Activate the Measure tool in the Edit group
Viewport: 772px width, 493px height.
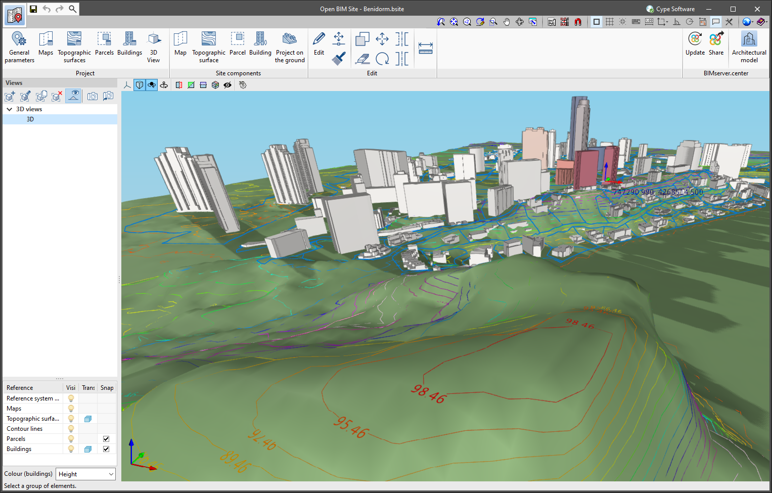(425, 47)
